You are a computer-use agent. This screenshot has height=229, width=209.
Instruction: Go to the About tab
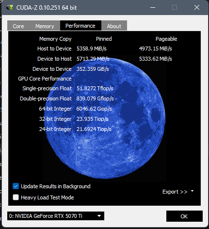[x=114, y=26]
